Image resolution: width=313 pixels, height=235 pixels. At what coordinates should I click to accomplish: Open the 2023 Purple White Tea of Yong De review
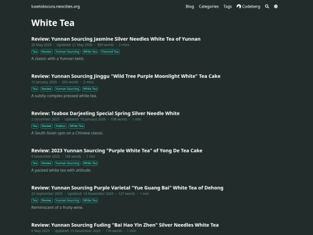click(117, 150)
